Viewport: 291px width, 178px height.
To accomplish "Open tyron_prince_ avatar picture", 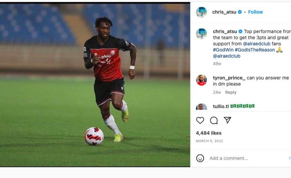I will click(202, 80).
